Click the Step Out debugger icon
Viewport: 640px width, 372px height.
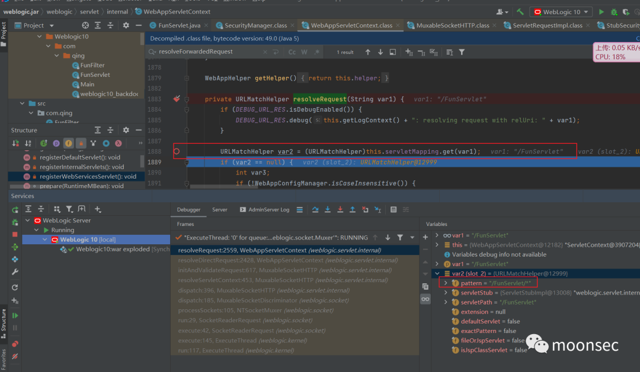pyautogui.click(x=352, y=209)
